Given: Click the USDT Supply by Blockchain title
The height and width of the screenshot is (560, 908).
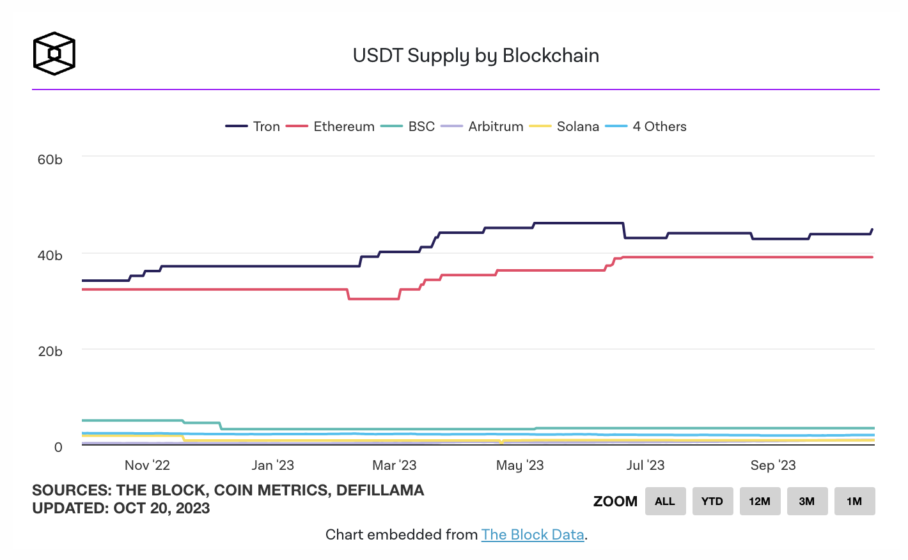Looking at the screenshot, I should (x=476, y=56).
